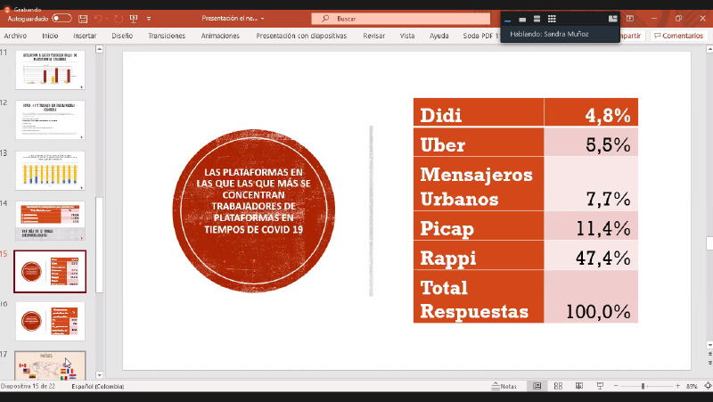This screenshot has height=402, width=713.
Task: Minimize the Zoom speaker video panel
Action: [x=508, y=19]
